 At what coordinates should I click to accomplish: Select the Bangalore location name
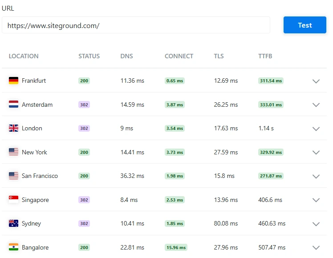tap(35, 248)
